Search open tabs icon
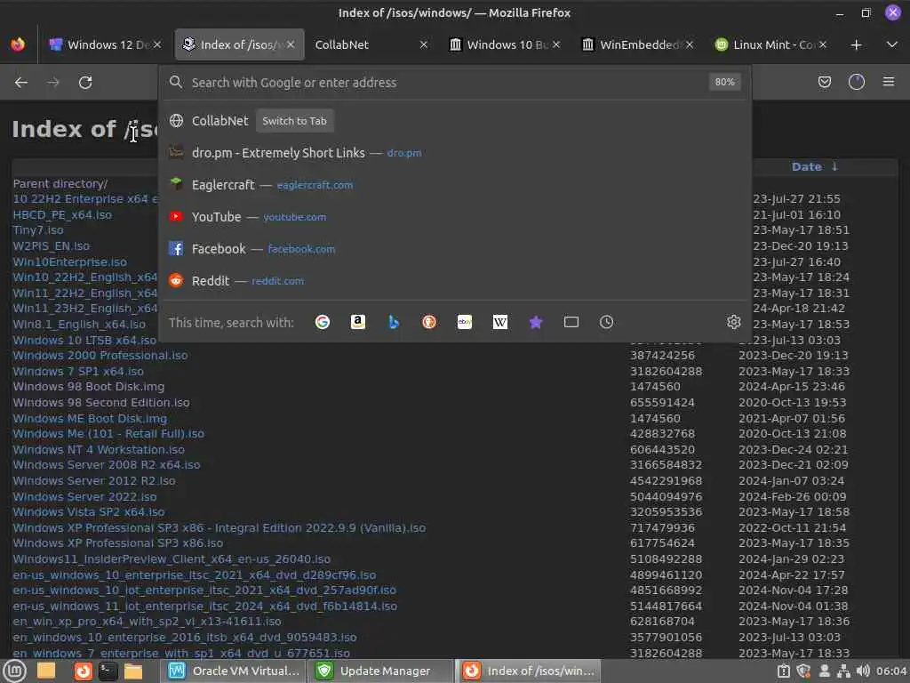Image resolution: width=910 pixels, height=683 pixels. click(x=571, y=322)
